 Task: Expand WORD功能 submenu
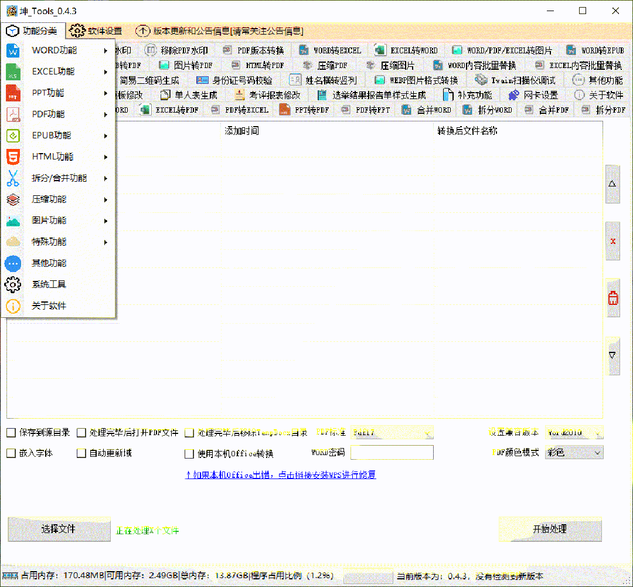(59, 50)
